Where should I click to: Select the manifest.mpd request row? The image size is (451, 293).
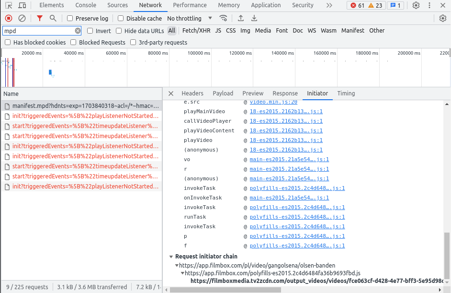pos(81,105)
